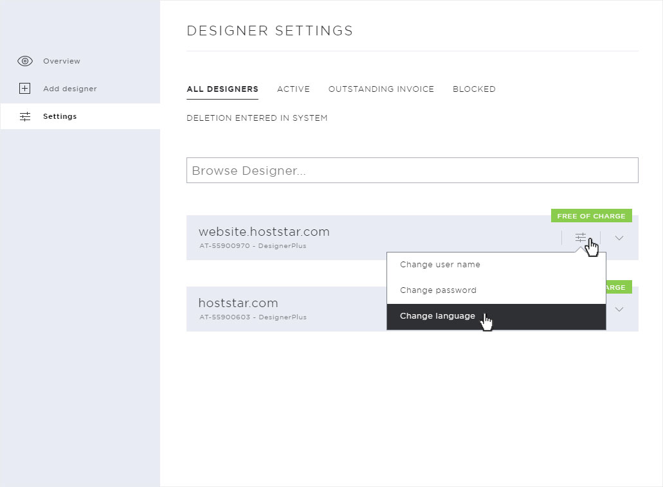Switch to the Active tab
Screen dimensions: 663x487
coord(293,89)
